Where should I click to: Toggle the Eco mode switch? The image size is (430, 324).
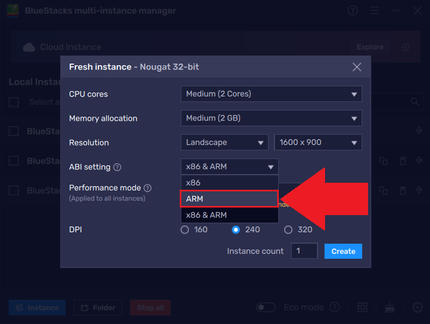click(266, 307)
